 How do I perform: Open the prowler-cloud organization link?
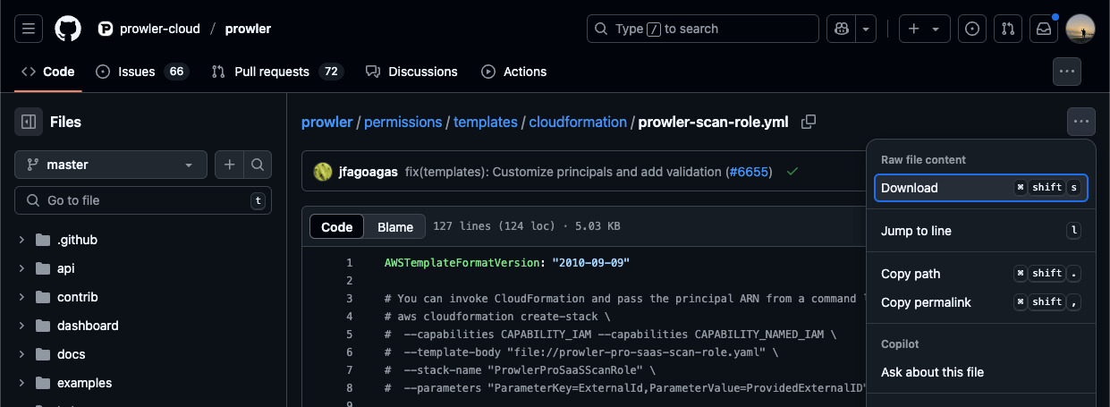(158, 29)
